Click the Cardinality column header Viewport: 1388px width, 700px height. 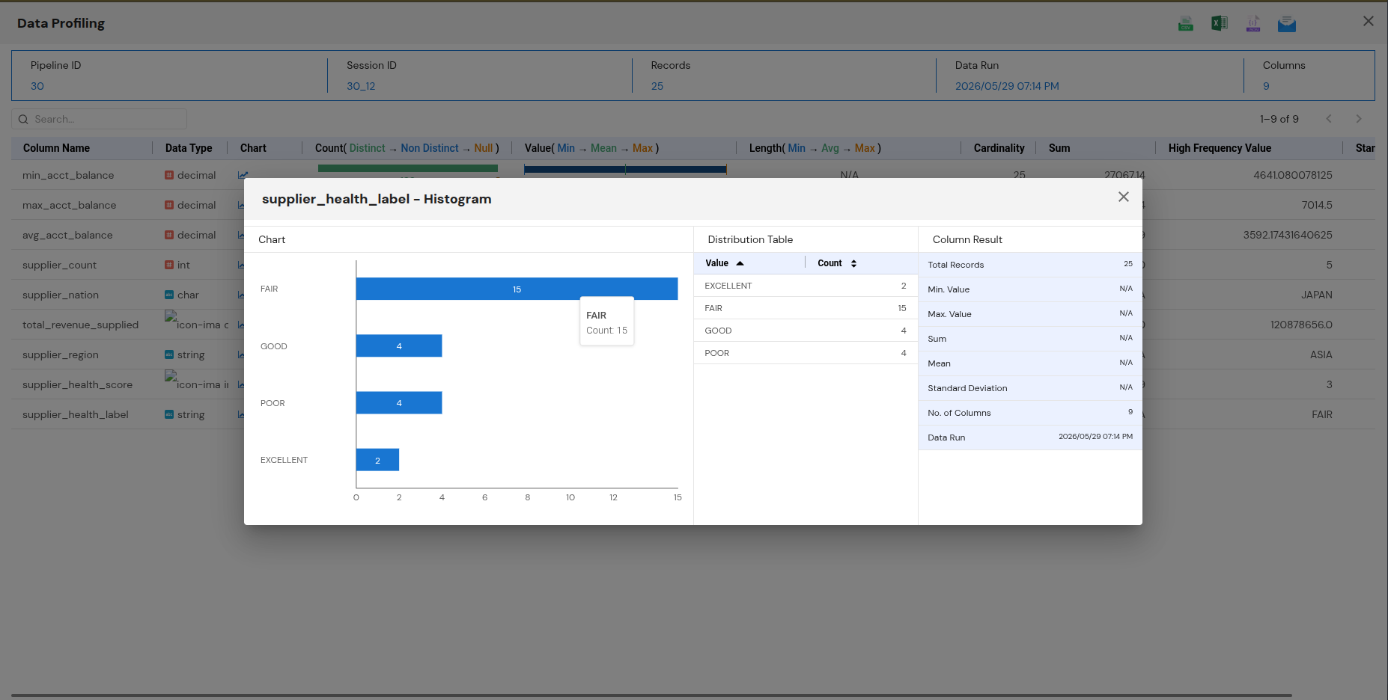pyautogui.click(x=999, y=148)
